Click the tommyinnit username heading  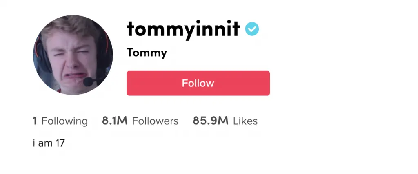click(x=183, y=29)
